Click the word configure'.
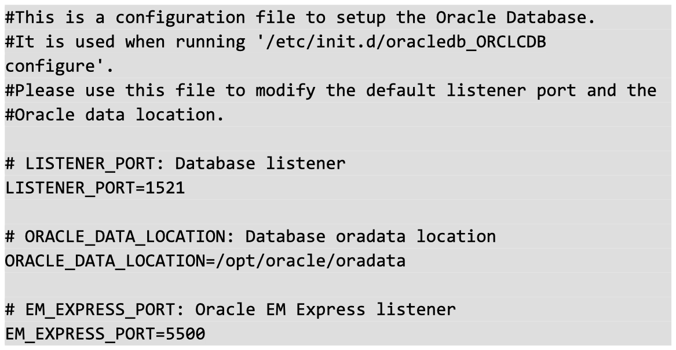Screen dimensions: 676x350 click(x=60, y=67)
